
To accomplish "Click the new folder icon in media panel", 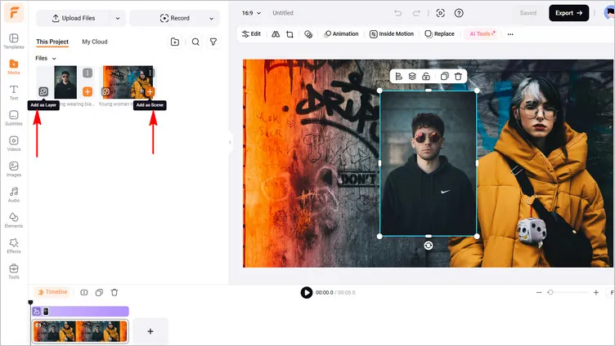I will (x=175, y=42).
